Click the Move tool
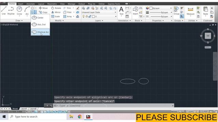 pyautogui.click(x=43, y=8)
